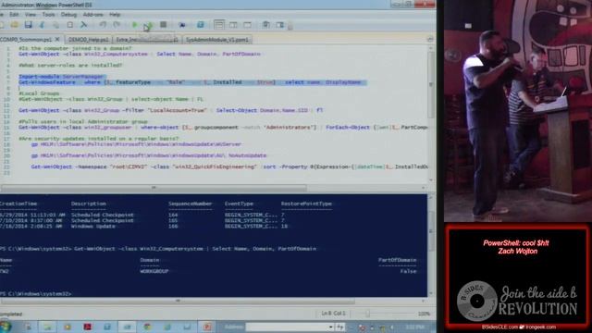Viewport: 592px width, 333px height.
Task: Launch PowerShell.exe with the blue console icon
Action: pos(200,25)
